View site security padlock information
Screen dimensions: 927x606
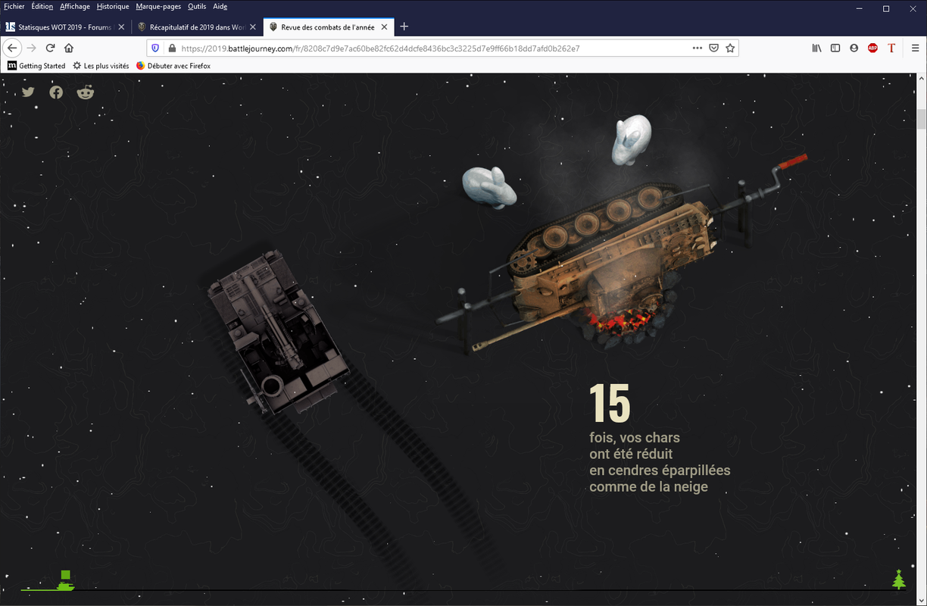tap(172, 48)
